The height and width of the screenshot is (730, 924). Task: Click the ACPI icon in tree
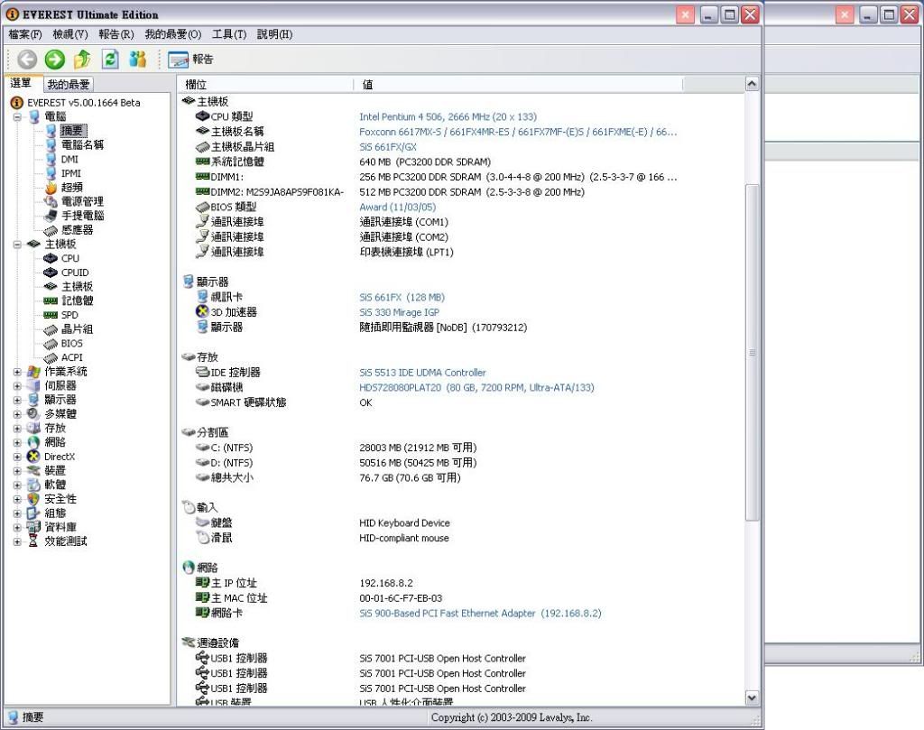(x=51, y=357)
